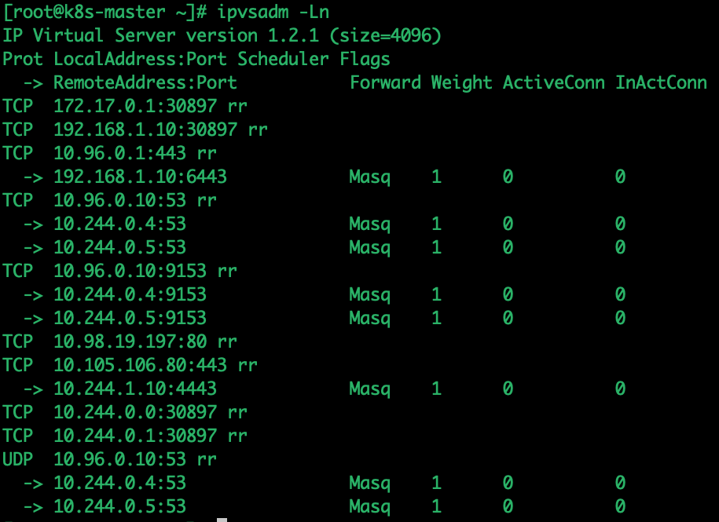Image resolution: width=719 pixels, height=522 pixels.
Task: Click the 10.244.1.10:4443 remote address
Action: coord(135,389)
